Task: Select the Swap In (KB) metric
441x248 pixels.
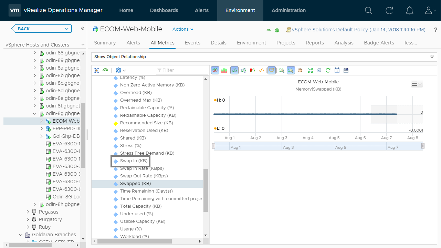Action: click(x=134, y=161)
